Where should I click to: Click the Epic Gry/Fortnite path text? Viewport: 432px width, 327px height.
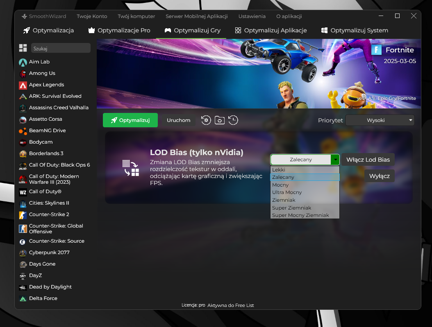[392, 98]
